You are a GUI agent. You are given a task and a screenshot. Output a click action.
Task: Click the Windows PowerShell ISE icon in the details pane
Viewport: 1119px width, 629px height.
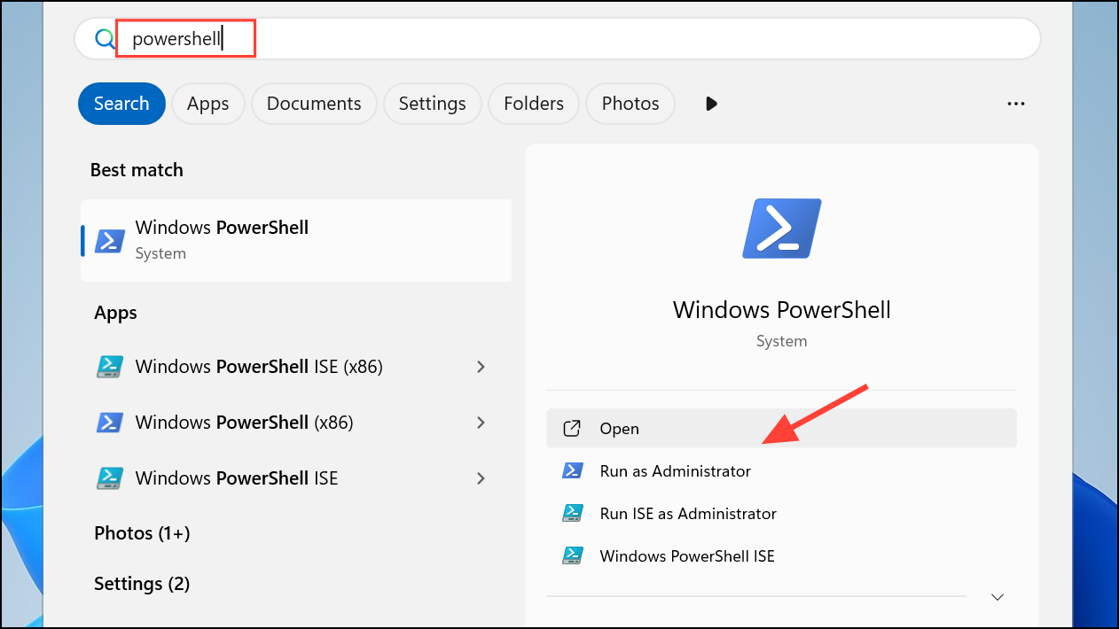click(573, 555)
